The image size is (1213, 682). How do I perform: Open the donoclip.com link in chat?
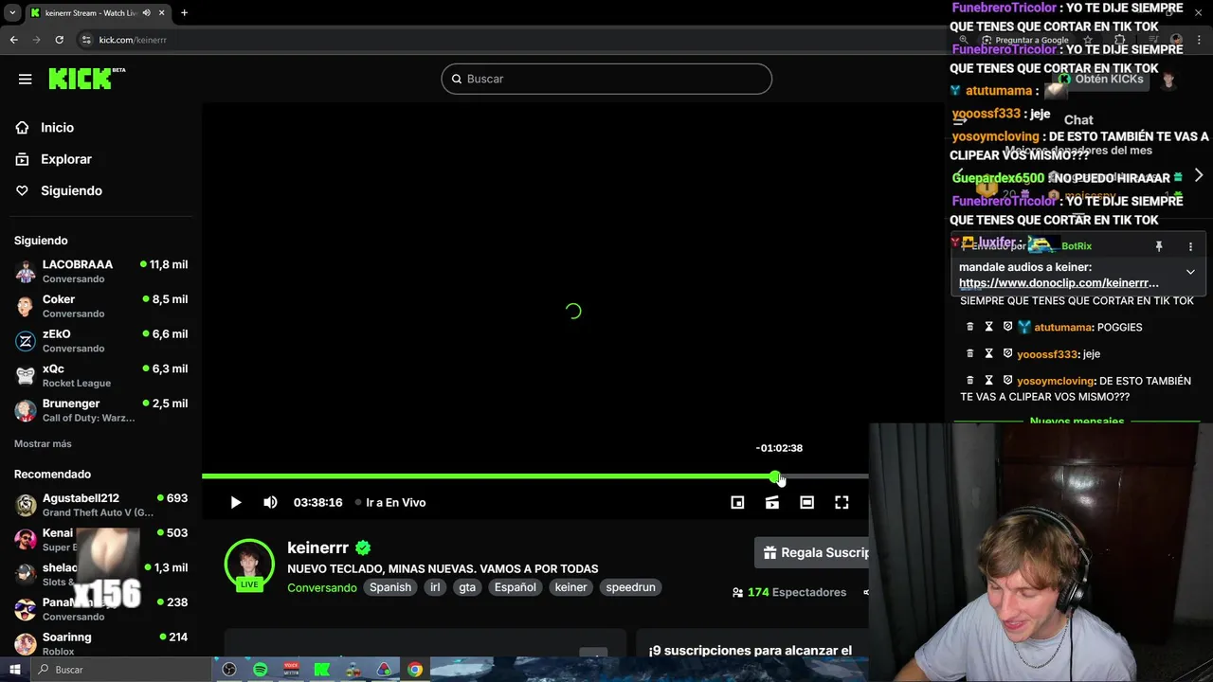point(1059,282)
